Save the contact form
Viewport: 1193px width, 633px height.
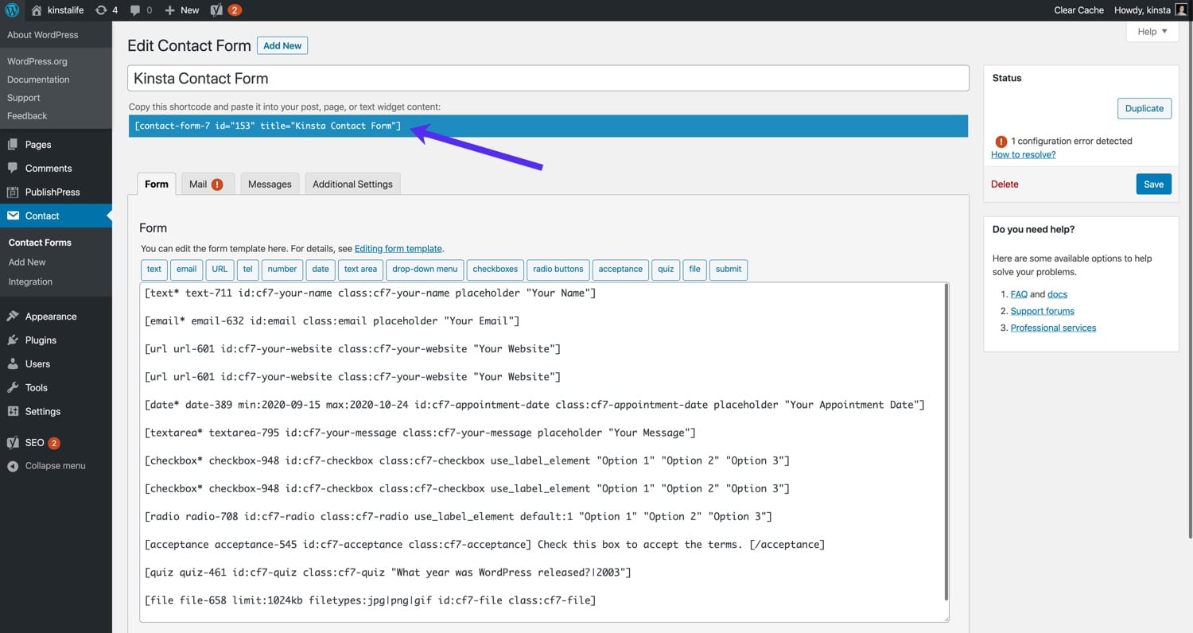(1153, 184)
